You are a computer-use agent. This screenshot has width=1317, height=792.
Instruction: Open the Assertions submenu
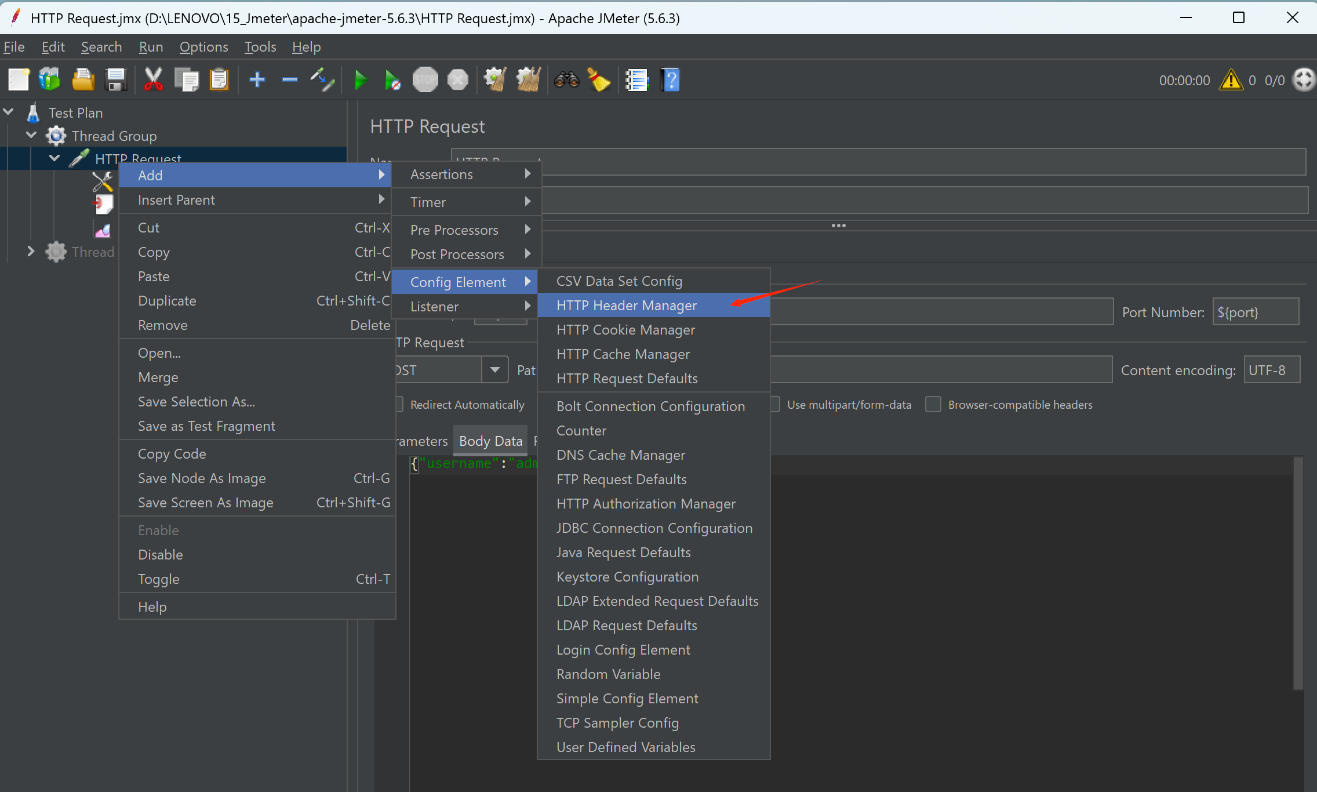467,175
